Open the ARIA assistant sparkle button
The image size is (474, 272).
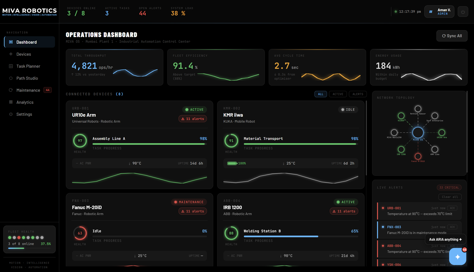(x=457, y=257)
